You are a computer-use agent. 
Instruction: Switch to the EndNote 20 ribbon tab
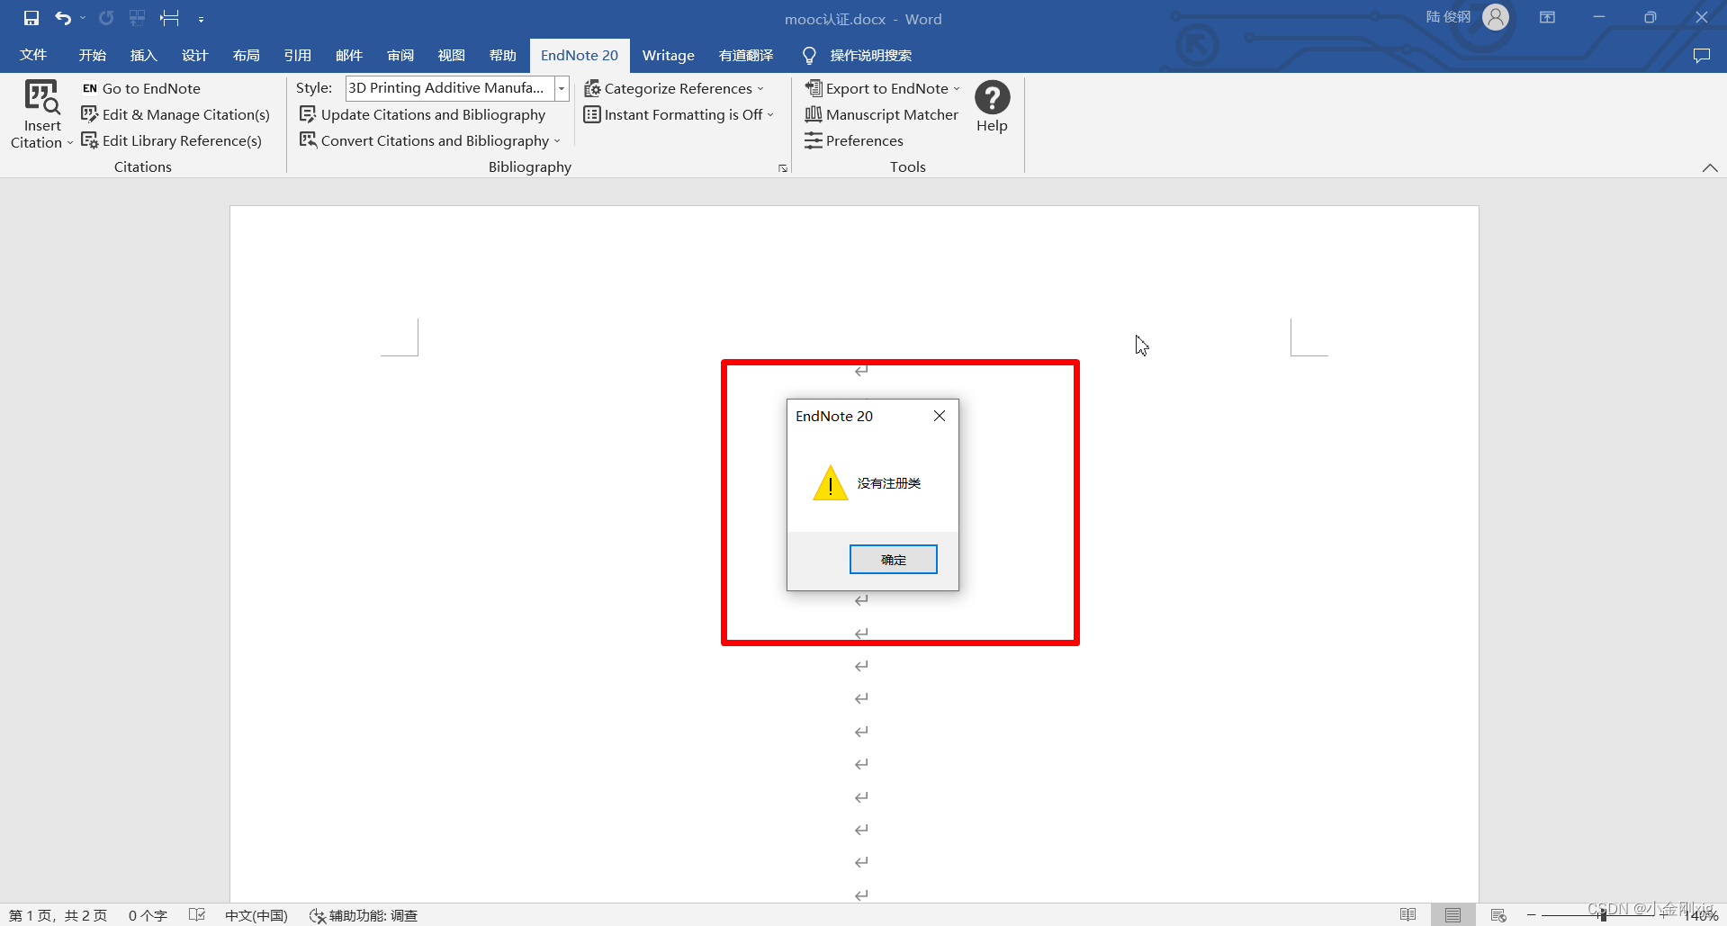580,55
